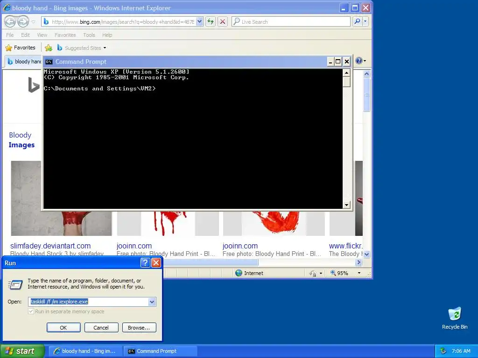The width and height of the screenshot is (478, 358).
Task: Maximize the Command Prompt window
Action: click(338, 62)
